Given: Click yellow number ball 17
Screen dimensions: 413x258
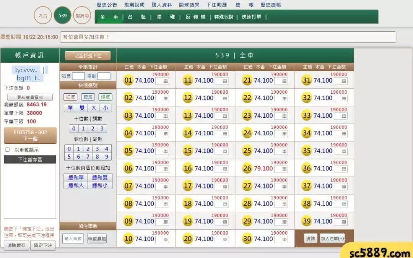Looking at the screenshot, I should point(188,186).
